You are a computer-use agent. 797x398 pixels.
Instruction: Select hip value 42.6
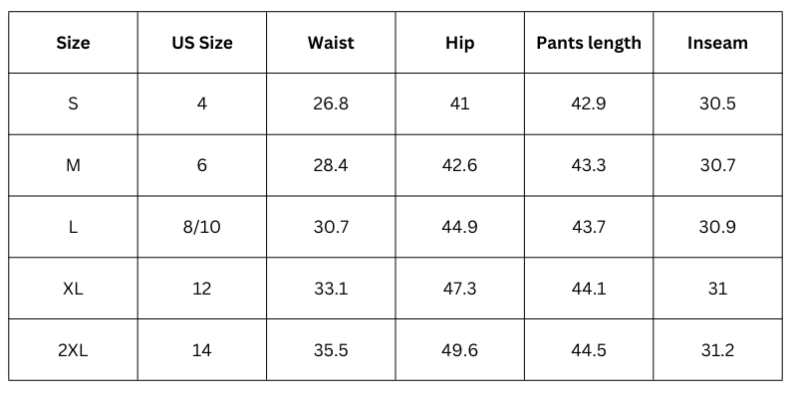(459, 165)
